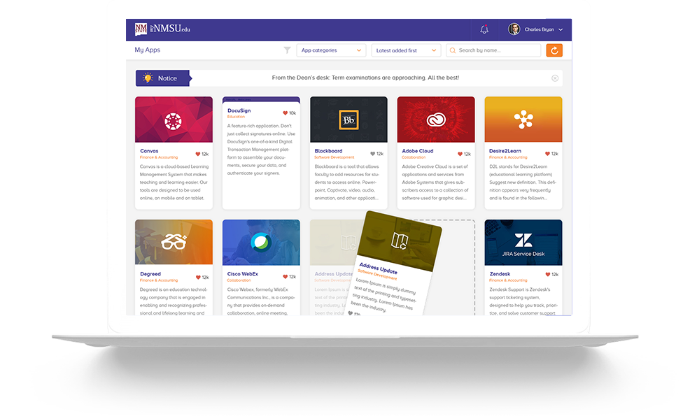This screenshot has width=690, height=416.
Task: Click the Zendesk Finance & Accounting category
Action: (508, 280)
